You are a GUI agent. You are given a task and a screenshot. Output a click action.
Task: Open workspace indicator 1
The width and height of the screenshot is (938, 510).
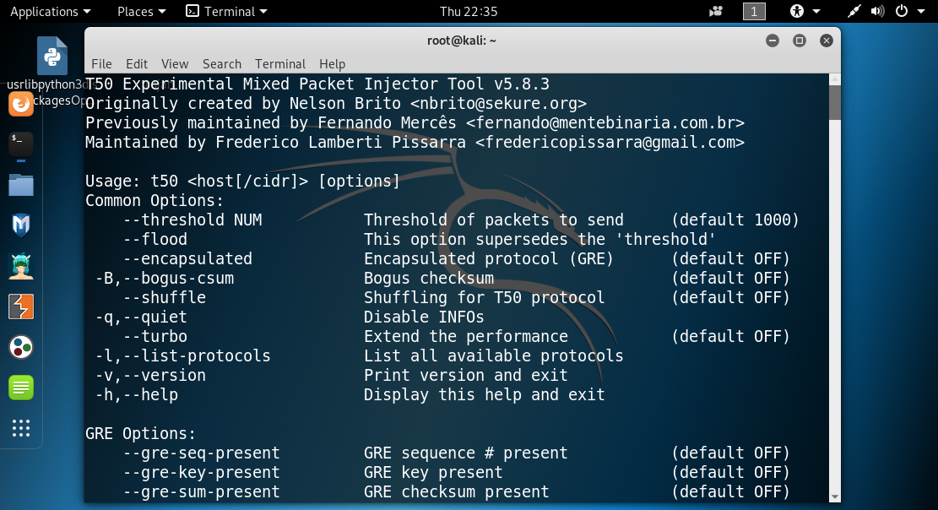click(754, 11)
